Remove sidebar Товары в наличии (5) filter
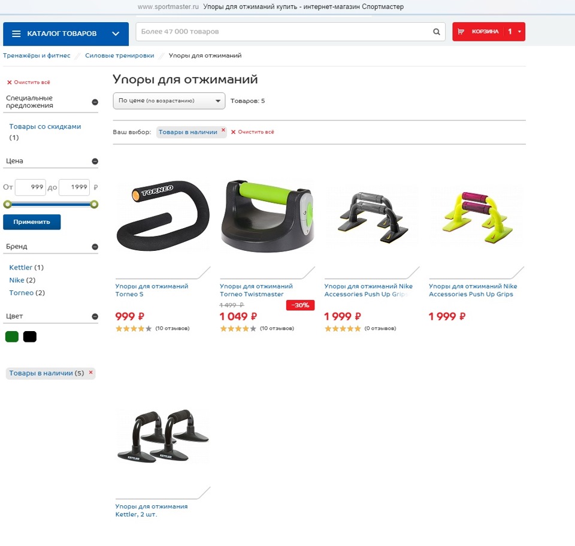Screen dimensions: 575x546 pos(91,372)
